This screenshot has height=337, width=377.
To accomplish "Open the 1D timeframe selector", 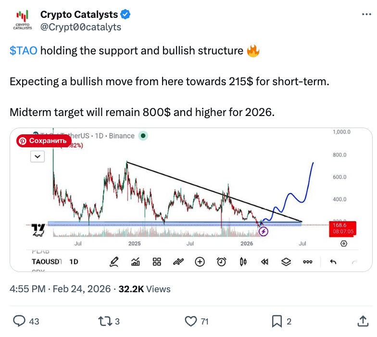I will point(74,262).
